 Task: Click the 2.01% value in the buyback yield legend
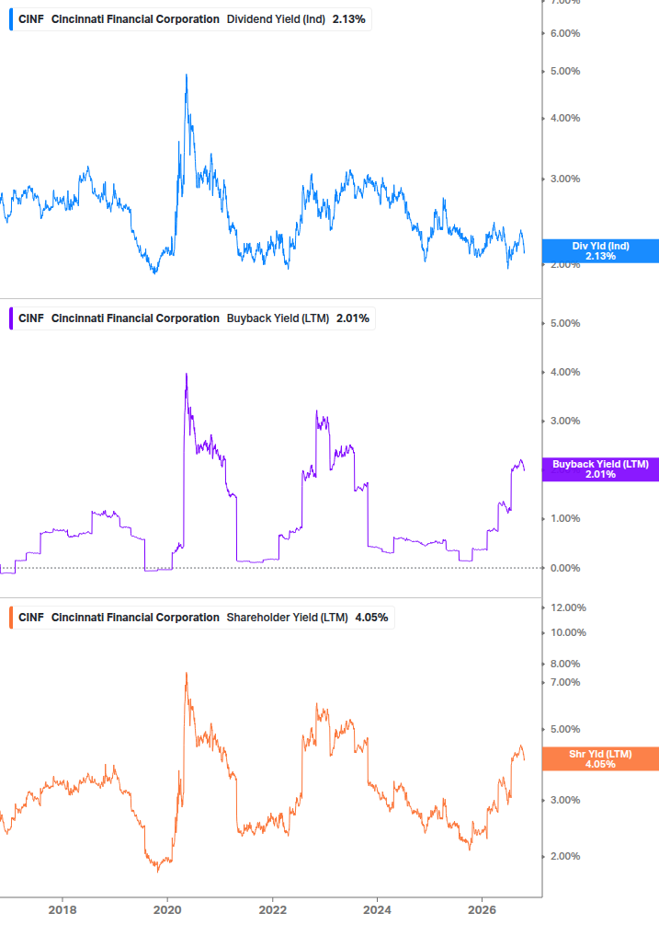click(353, 318)
